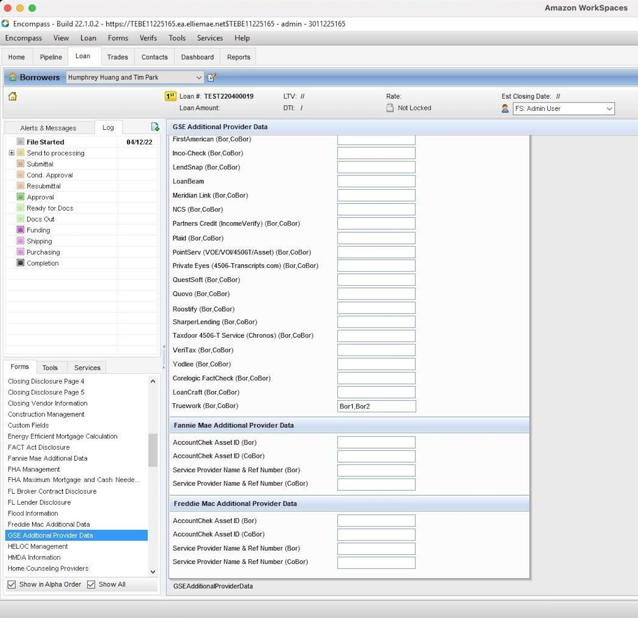The width and height of the screenshot is (638, 618).
Task: Click the add log entry document icon
Action: [155, 127]
